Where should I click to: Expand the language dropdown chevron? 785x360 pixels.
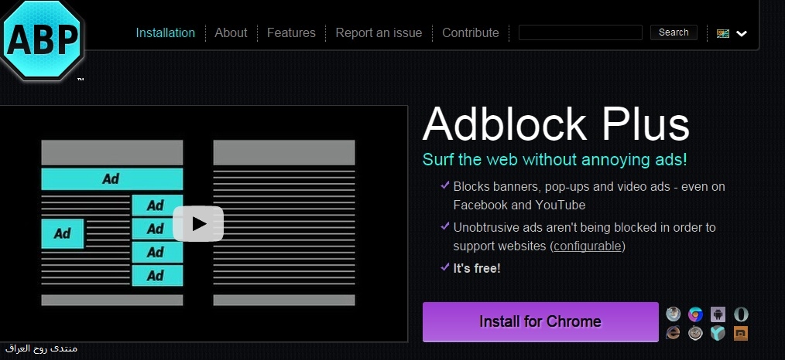(x=742, y=33)
